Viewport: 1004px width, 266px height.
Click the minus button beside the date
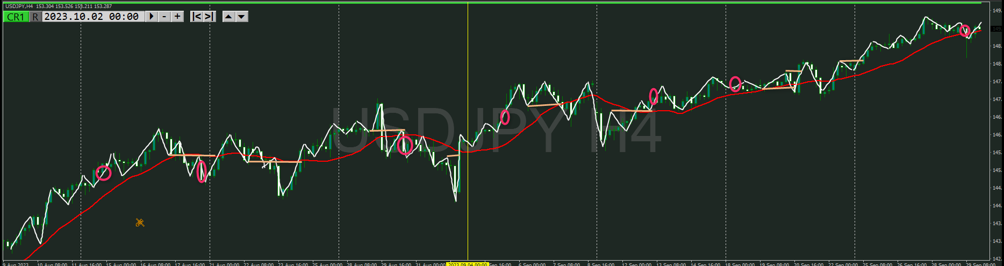coord(164,17)
